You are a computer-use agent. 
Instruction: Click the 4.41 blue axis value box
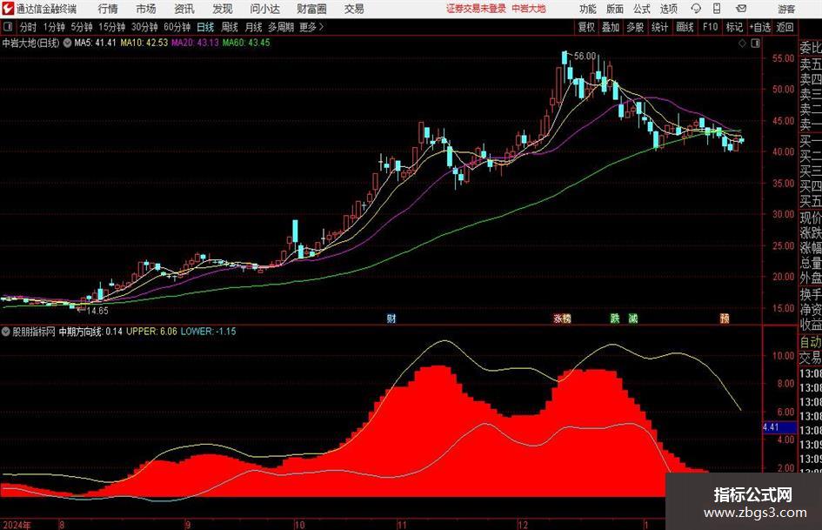pyautogui.click(x=779, y=427)
